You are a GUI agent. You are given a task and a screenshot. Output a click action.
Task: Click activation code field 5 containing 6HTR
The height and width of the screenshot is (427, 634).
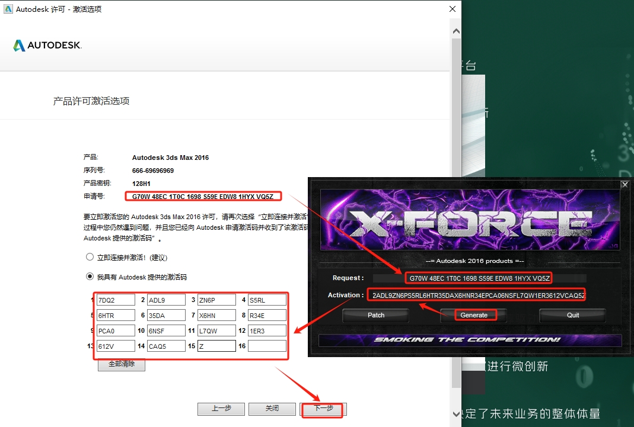click(x=116, y=315)
